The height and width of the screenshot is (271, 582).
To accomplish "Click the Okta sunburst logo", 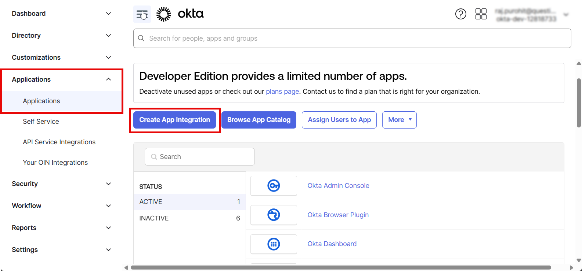I will (x=164, y=14).
